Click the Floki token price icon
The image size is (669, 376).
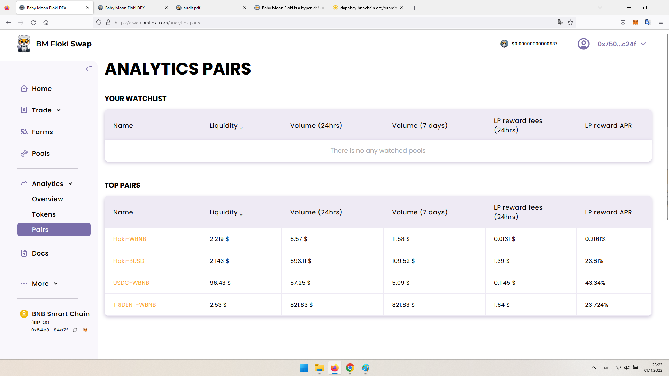point(504,44)
